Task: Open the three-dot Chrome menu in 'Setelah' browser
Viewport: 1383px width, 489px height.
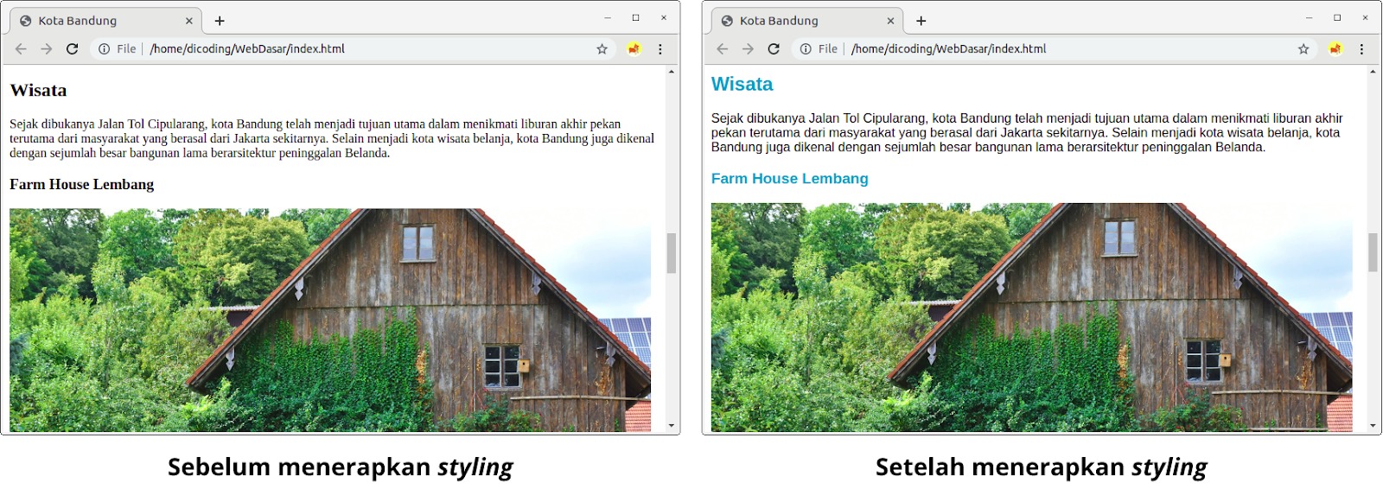Action: click(1361, 49)
